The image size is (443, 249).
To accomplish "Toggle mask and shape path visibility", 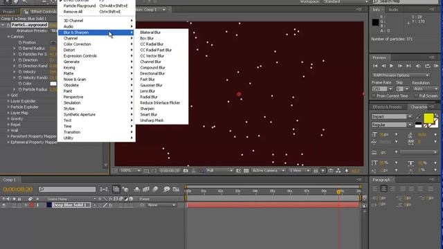I will pyautogui.click(x=154, y=171).
